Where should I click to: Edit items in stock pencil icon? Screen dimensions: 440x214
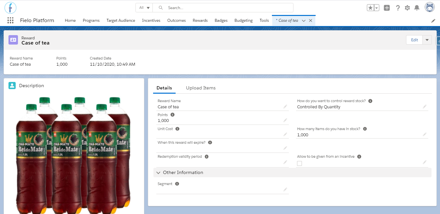click(x=425, y=134)
